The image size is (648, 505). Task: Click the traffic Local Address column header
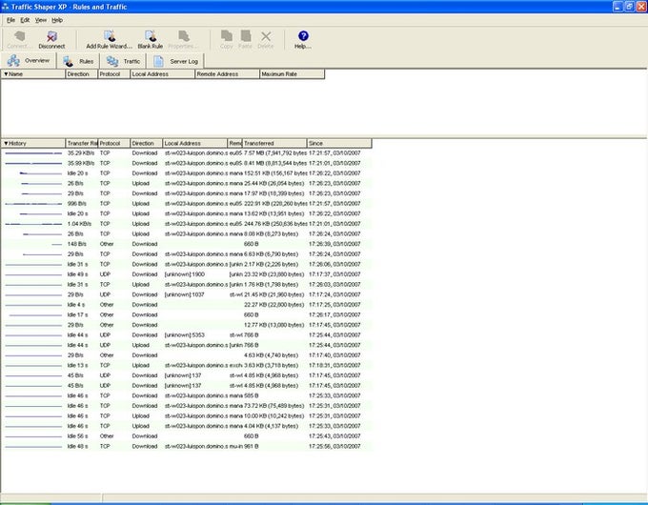tap(195, 143)
